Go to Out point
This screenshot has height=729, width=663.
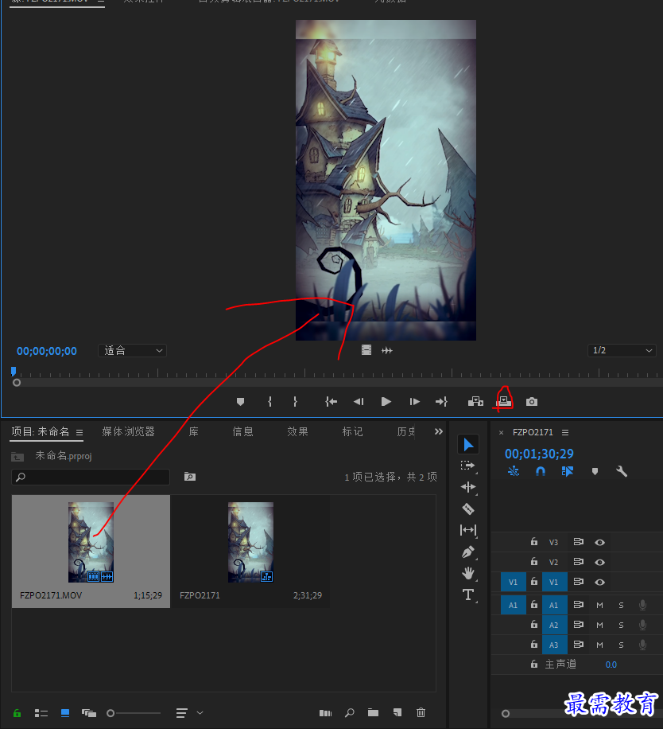coord(441,402)
